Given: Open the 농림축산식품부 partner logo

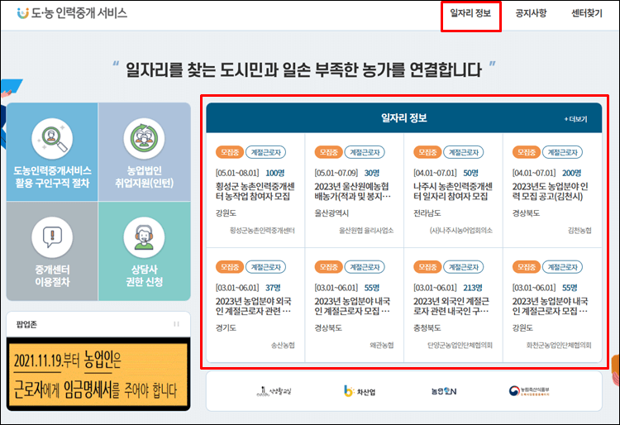Looking at the screenshot, I should click(529, 391).
